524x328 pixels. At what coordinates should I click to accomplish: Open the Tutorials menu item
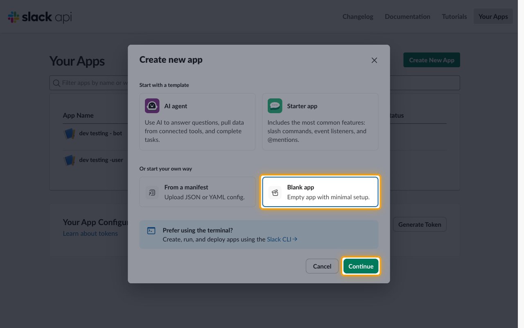coord(454,17)
